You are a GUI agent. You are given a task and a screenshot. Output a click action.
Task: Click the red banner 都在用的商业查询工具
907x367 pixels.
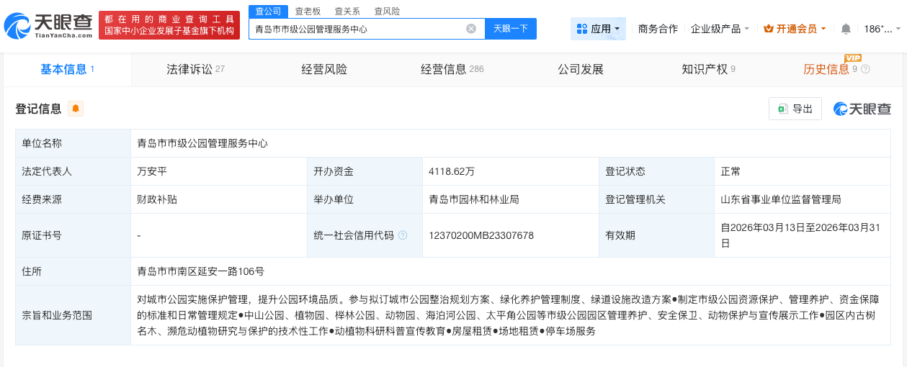169,25
